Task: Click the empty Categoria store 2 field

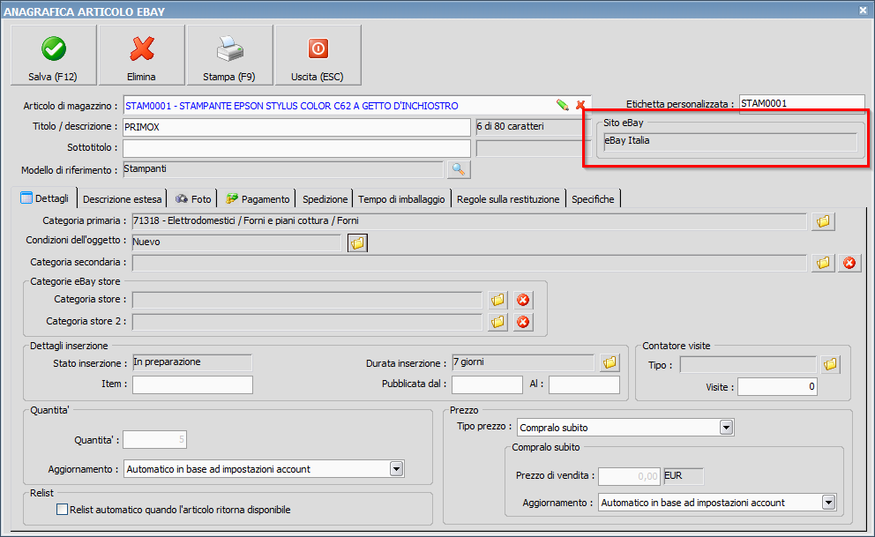Action: [307, 322]
